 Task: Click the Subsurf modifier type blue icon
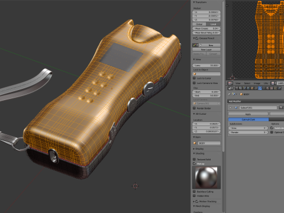[x=236, y=108]
